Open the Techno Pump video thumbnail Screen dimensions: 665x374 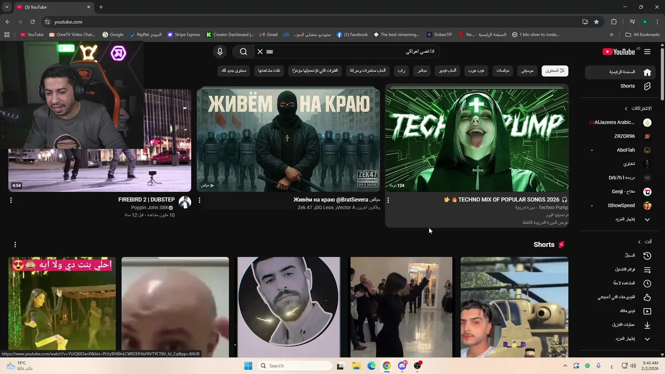[476, 139]
